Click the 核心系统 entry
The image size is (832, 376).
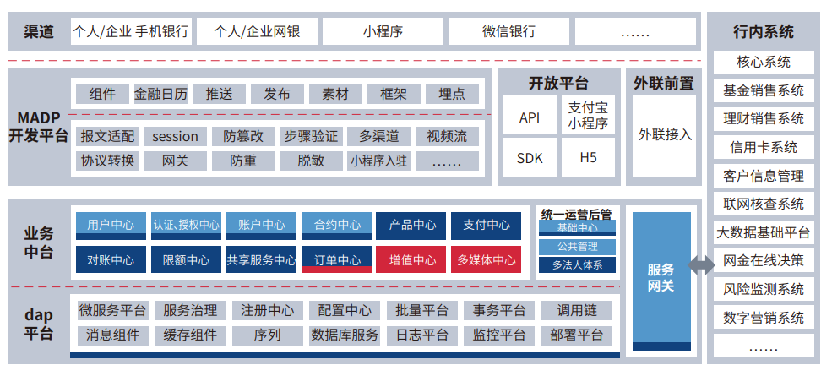click(x=764, y=63)
